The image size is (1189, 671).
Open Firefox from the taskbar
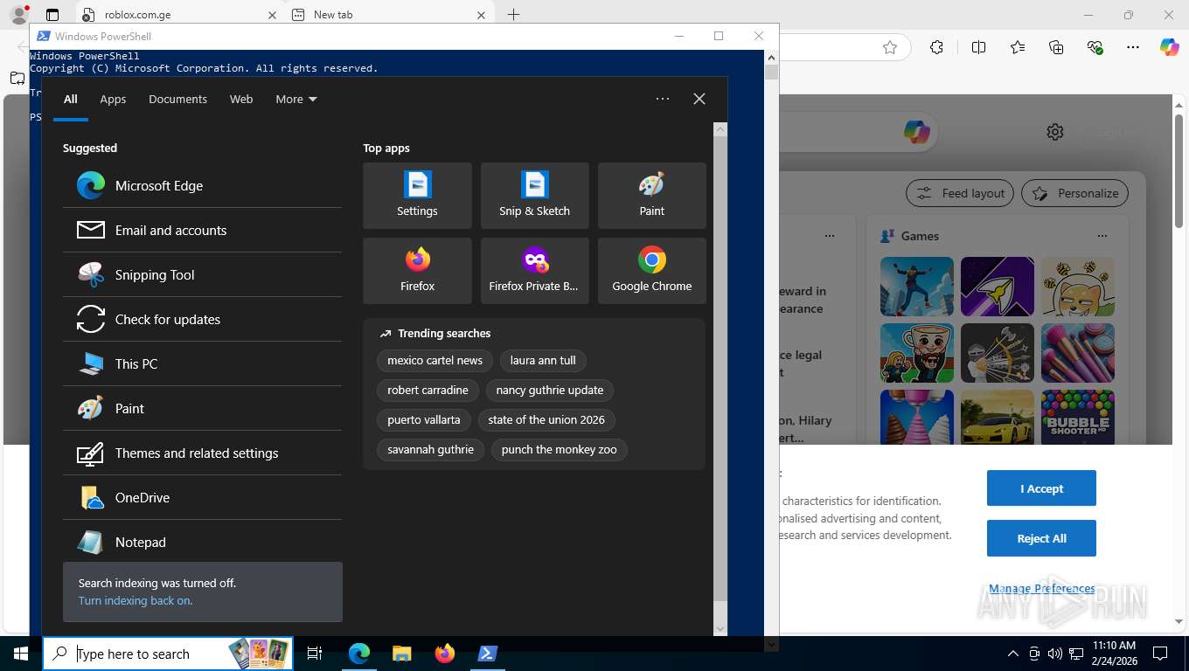(x=444, y=654)
